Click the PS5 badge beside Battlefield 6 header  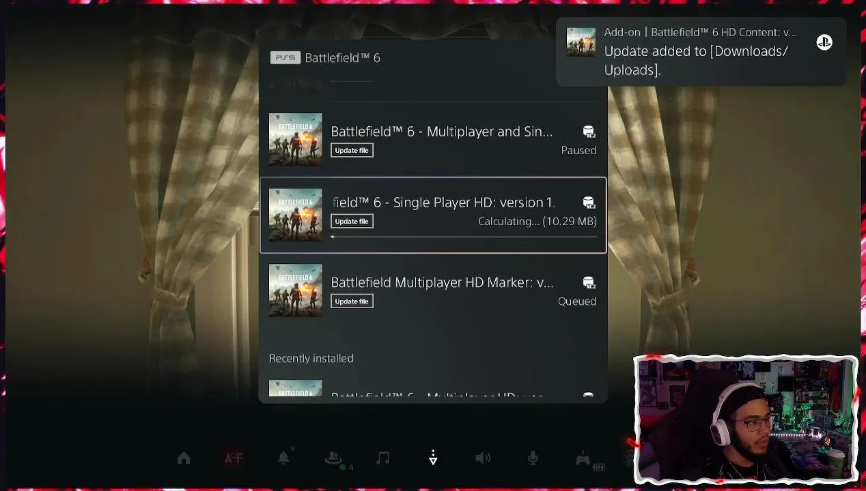[x=285, y=58]
